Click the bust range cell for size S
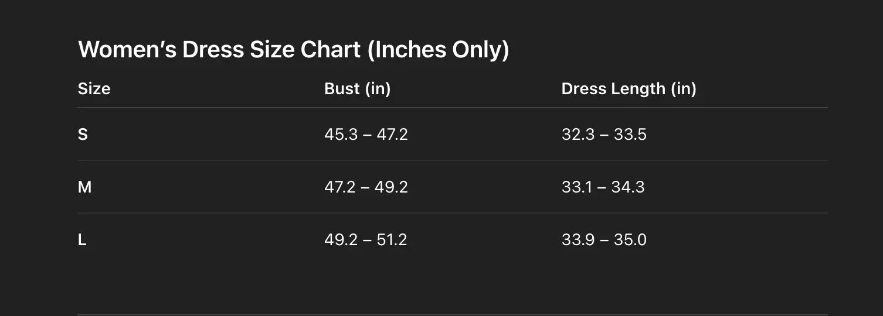This screenshot has height=316, width=883. pyautogui.click(x=366, y=135)
